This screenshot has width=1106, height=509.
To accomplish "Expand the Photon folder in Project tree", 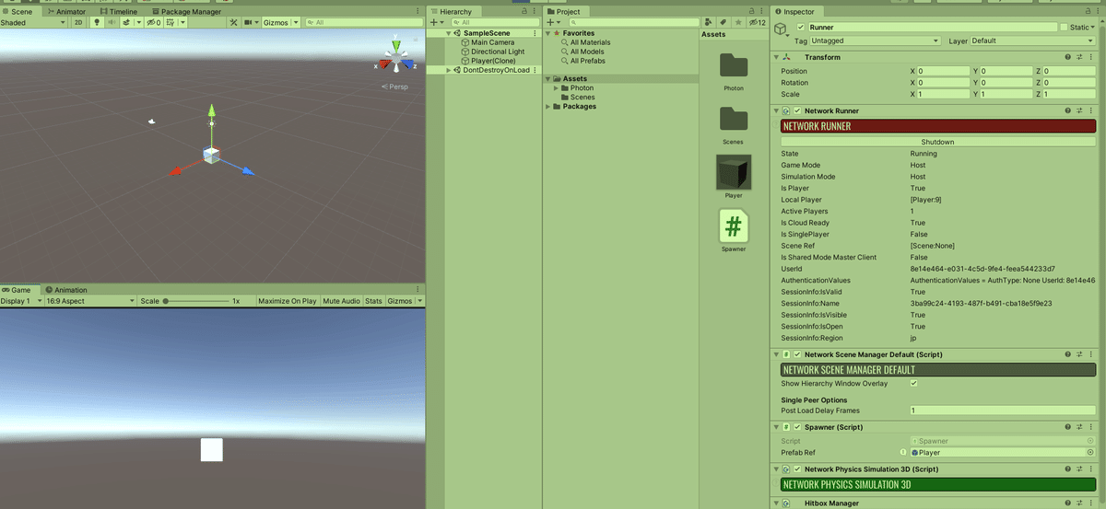I will pos(557,88).
